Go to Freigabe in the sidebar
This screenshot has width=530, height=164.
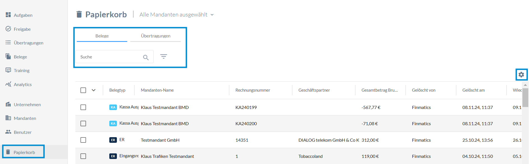click(x=22, y=29)
